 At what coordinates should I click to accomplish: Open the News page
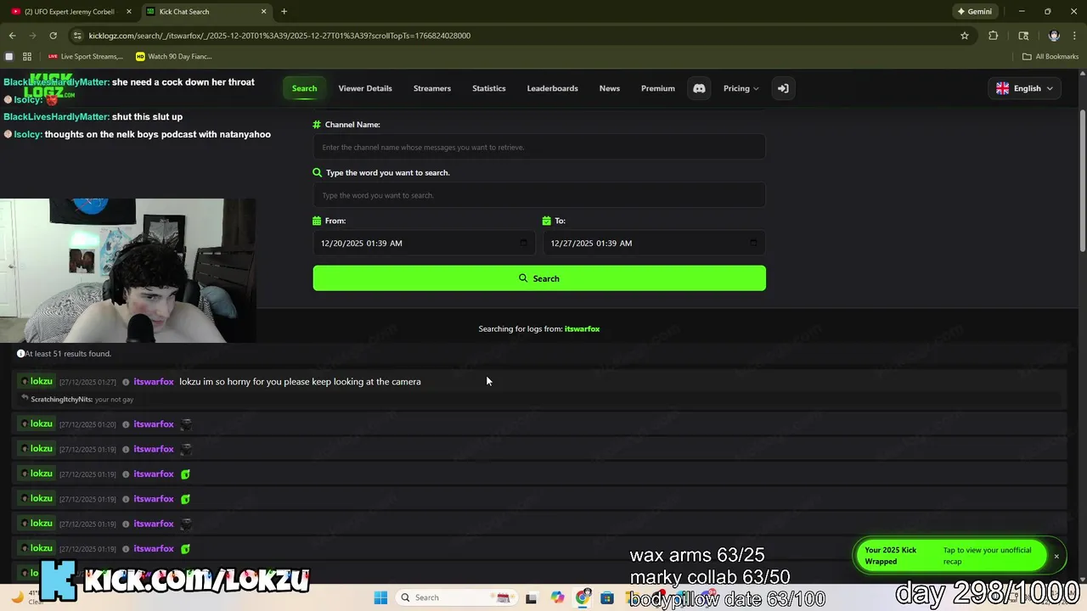click(610, 88)
